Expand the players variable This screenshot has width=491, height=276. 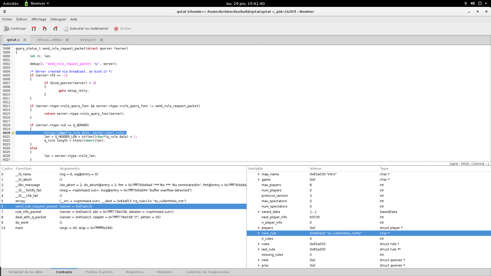(x=259, y=228)
